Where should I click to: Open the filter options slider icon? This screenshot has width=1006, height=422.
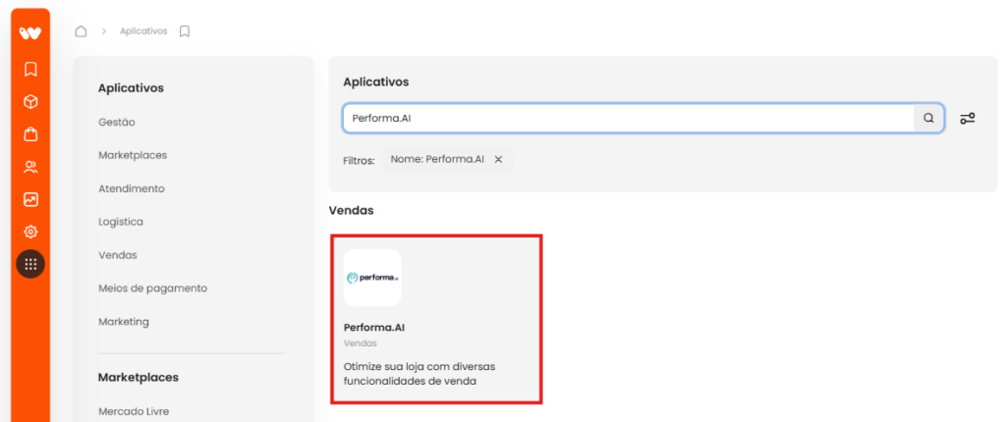pyautogui.click(x=967, y=118)
